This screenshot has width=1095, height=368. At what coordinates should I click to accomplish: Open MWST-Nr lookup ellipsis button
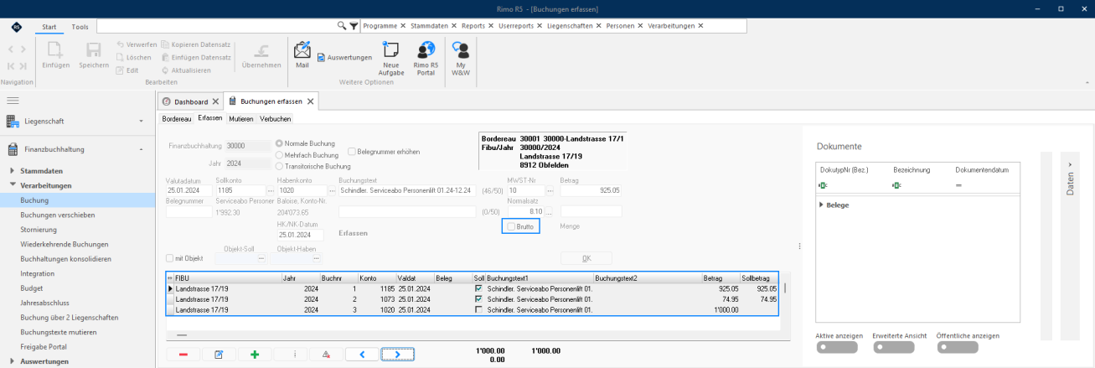click(x=549, y=191)
